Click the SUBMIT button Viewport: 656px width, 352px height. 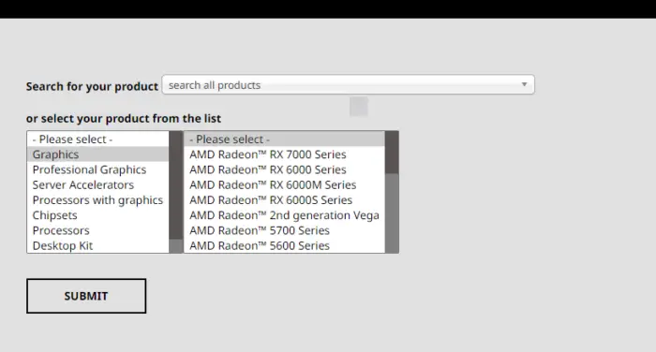[86, 296]
